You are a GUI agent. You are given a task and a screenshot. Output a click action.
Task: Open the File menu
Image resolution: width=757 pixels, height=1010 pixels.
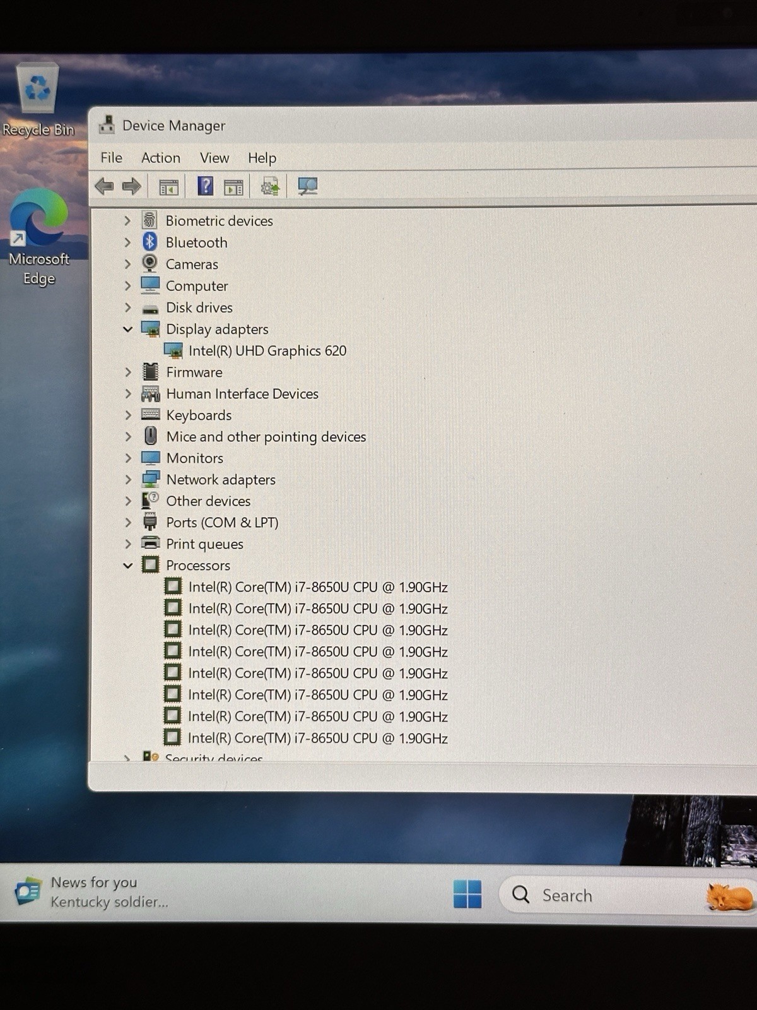tap(112, 157)
